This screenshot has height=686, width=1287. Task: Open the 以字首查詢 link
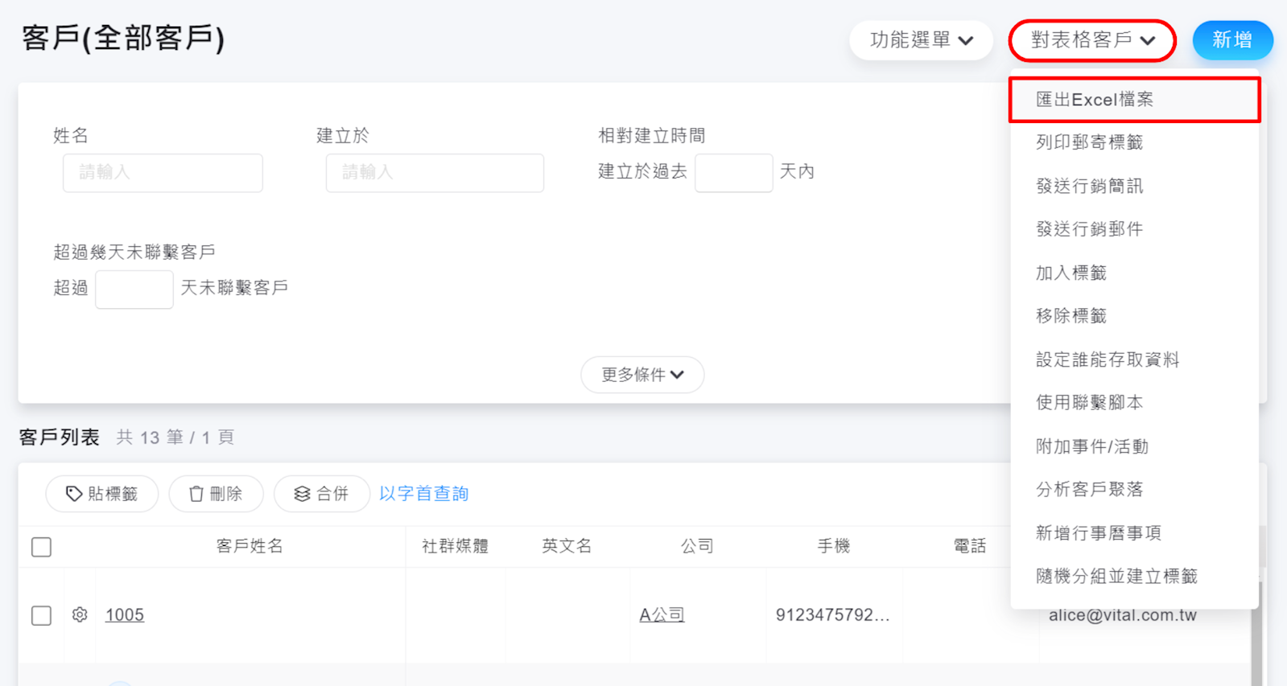423,494
